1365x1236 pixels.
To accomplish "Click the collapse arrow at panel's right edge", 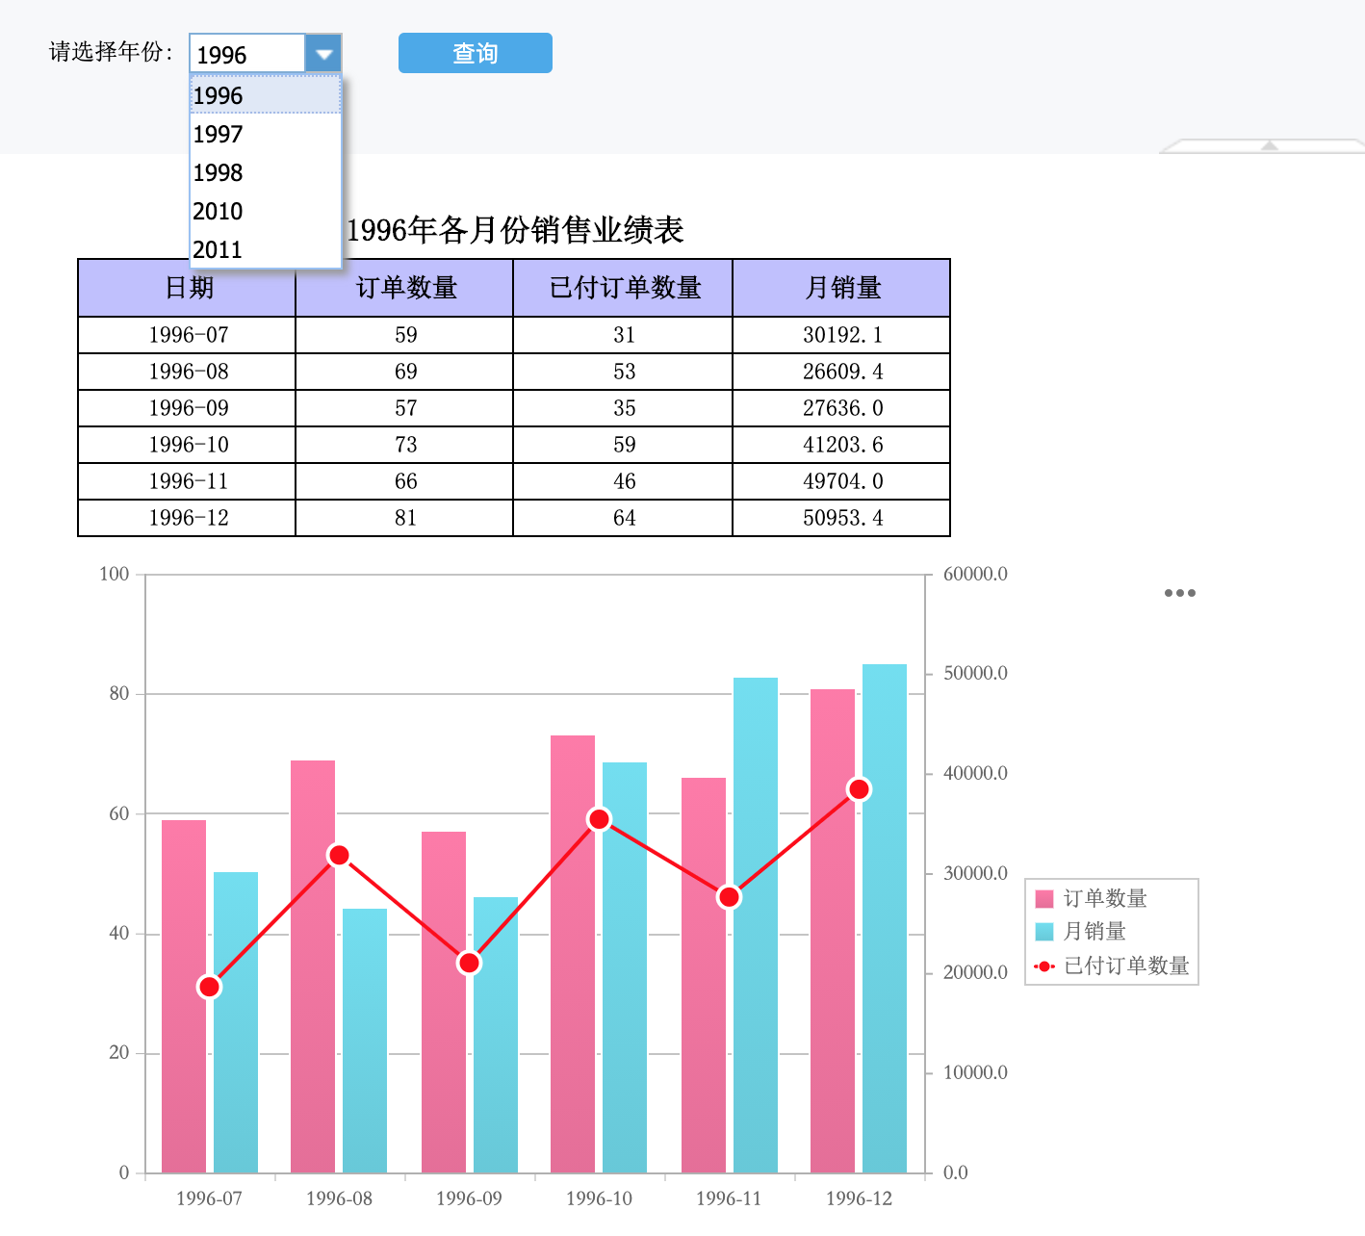I will 1269,146.
